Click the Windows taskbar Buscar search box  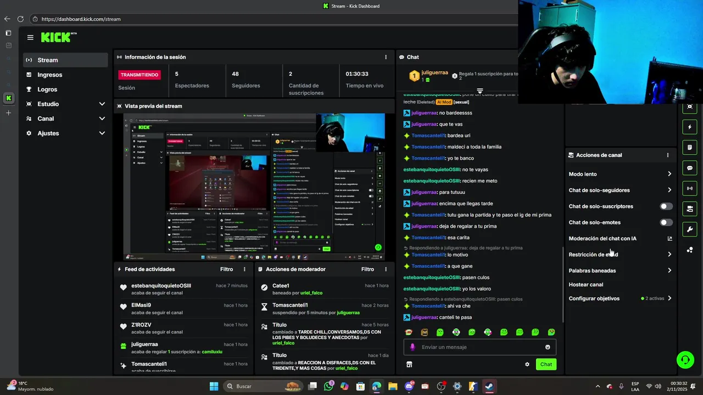[x=264, y=386]
